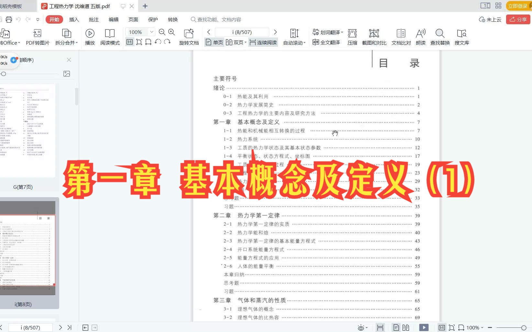Open 压缩 compress tool

tap(352, 37)
